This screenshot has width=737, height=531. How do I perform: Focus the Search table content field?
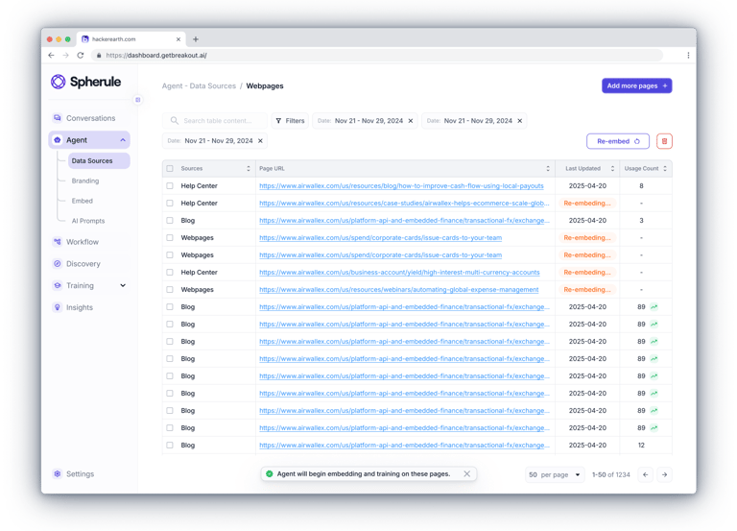click(215, 121)
